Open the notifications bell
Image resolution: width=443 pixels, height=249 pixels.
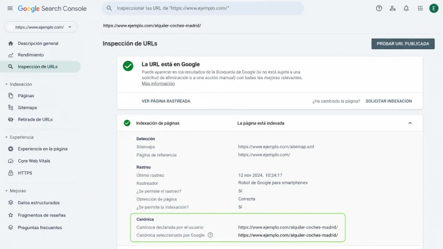406,8
